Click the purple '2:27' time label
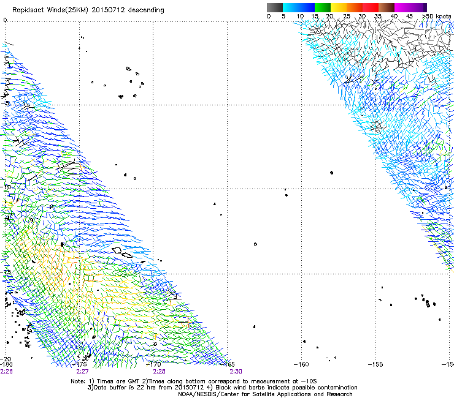This screenshot has width=454, height=398. (83, 372)
